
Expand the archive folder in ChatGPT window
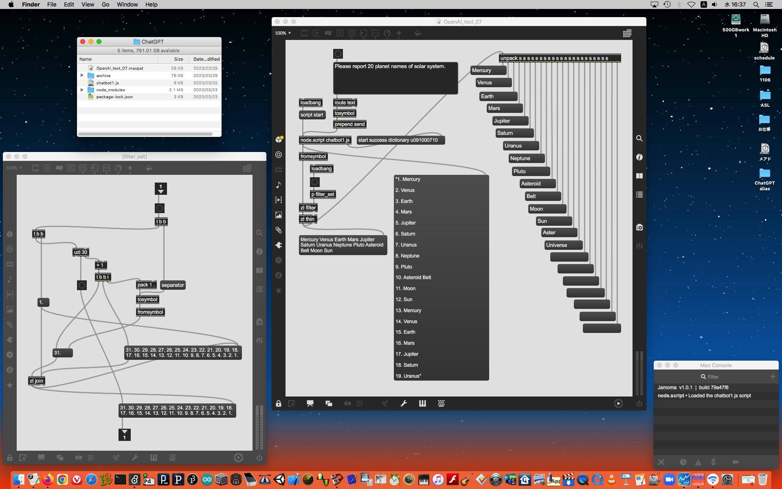coord(82,75)
